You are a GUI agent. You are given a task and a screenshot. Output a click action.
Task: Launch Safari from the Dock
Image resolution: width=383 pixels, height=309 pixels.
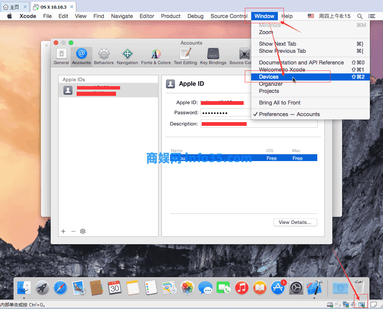[x=60, y=288]
